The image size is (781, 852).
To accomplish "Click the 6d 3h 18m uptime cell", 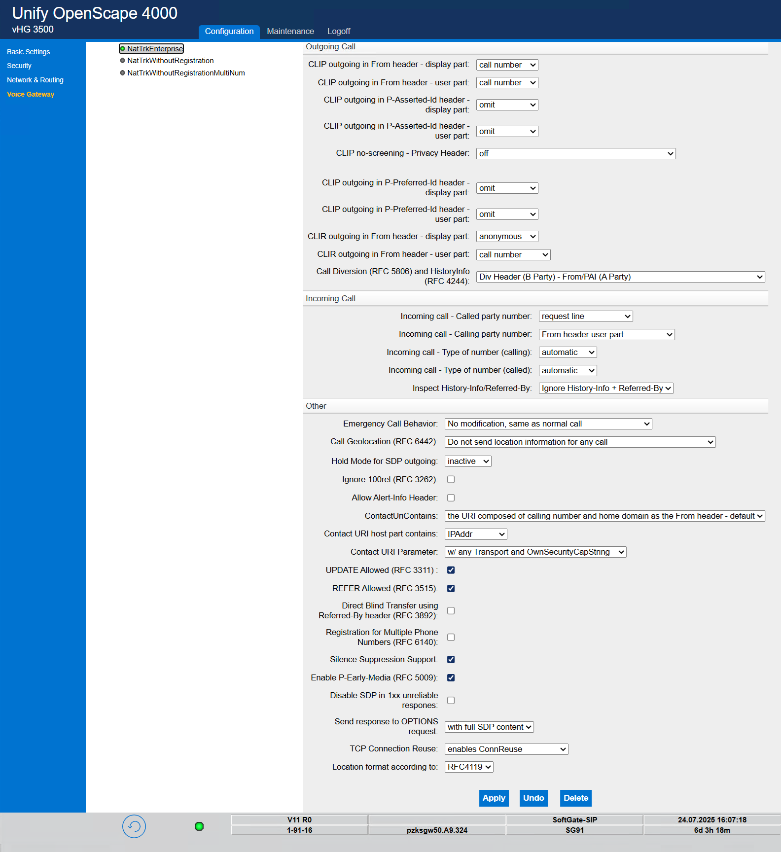I will pos(712,830).
